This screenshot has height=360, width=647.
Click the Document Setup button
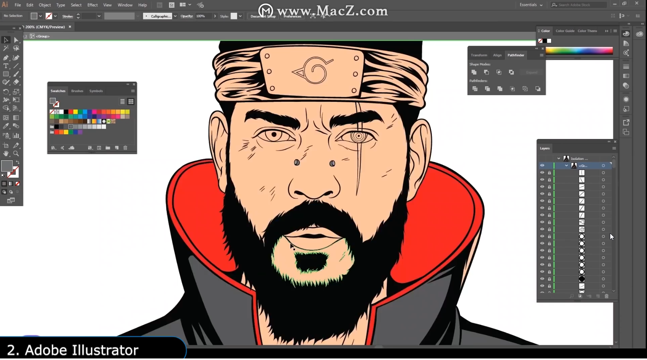coord(263,16)
